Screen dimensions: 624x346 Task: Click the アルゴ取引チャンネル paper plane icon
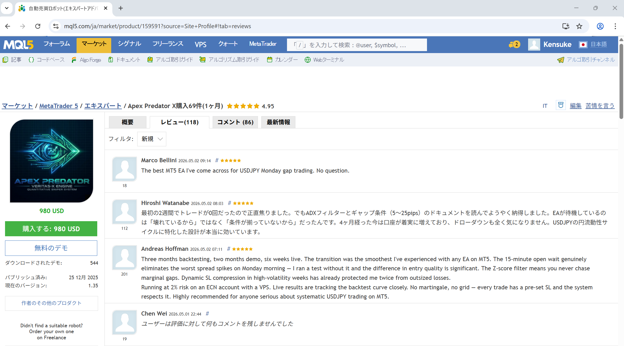tap(561, 60)
